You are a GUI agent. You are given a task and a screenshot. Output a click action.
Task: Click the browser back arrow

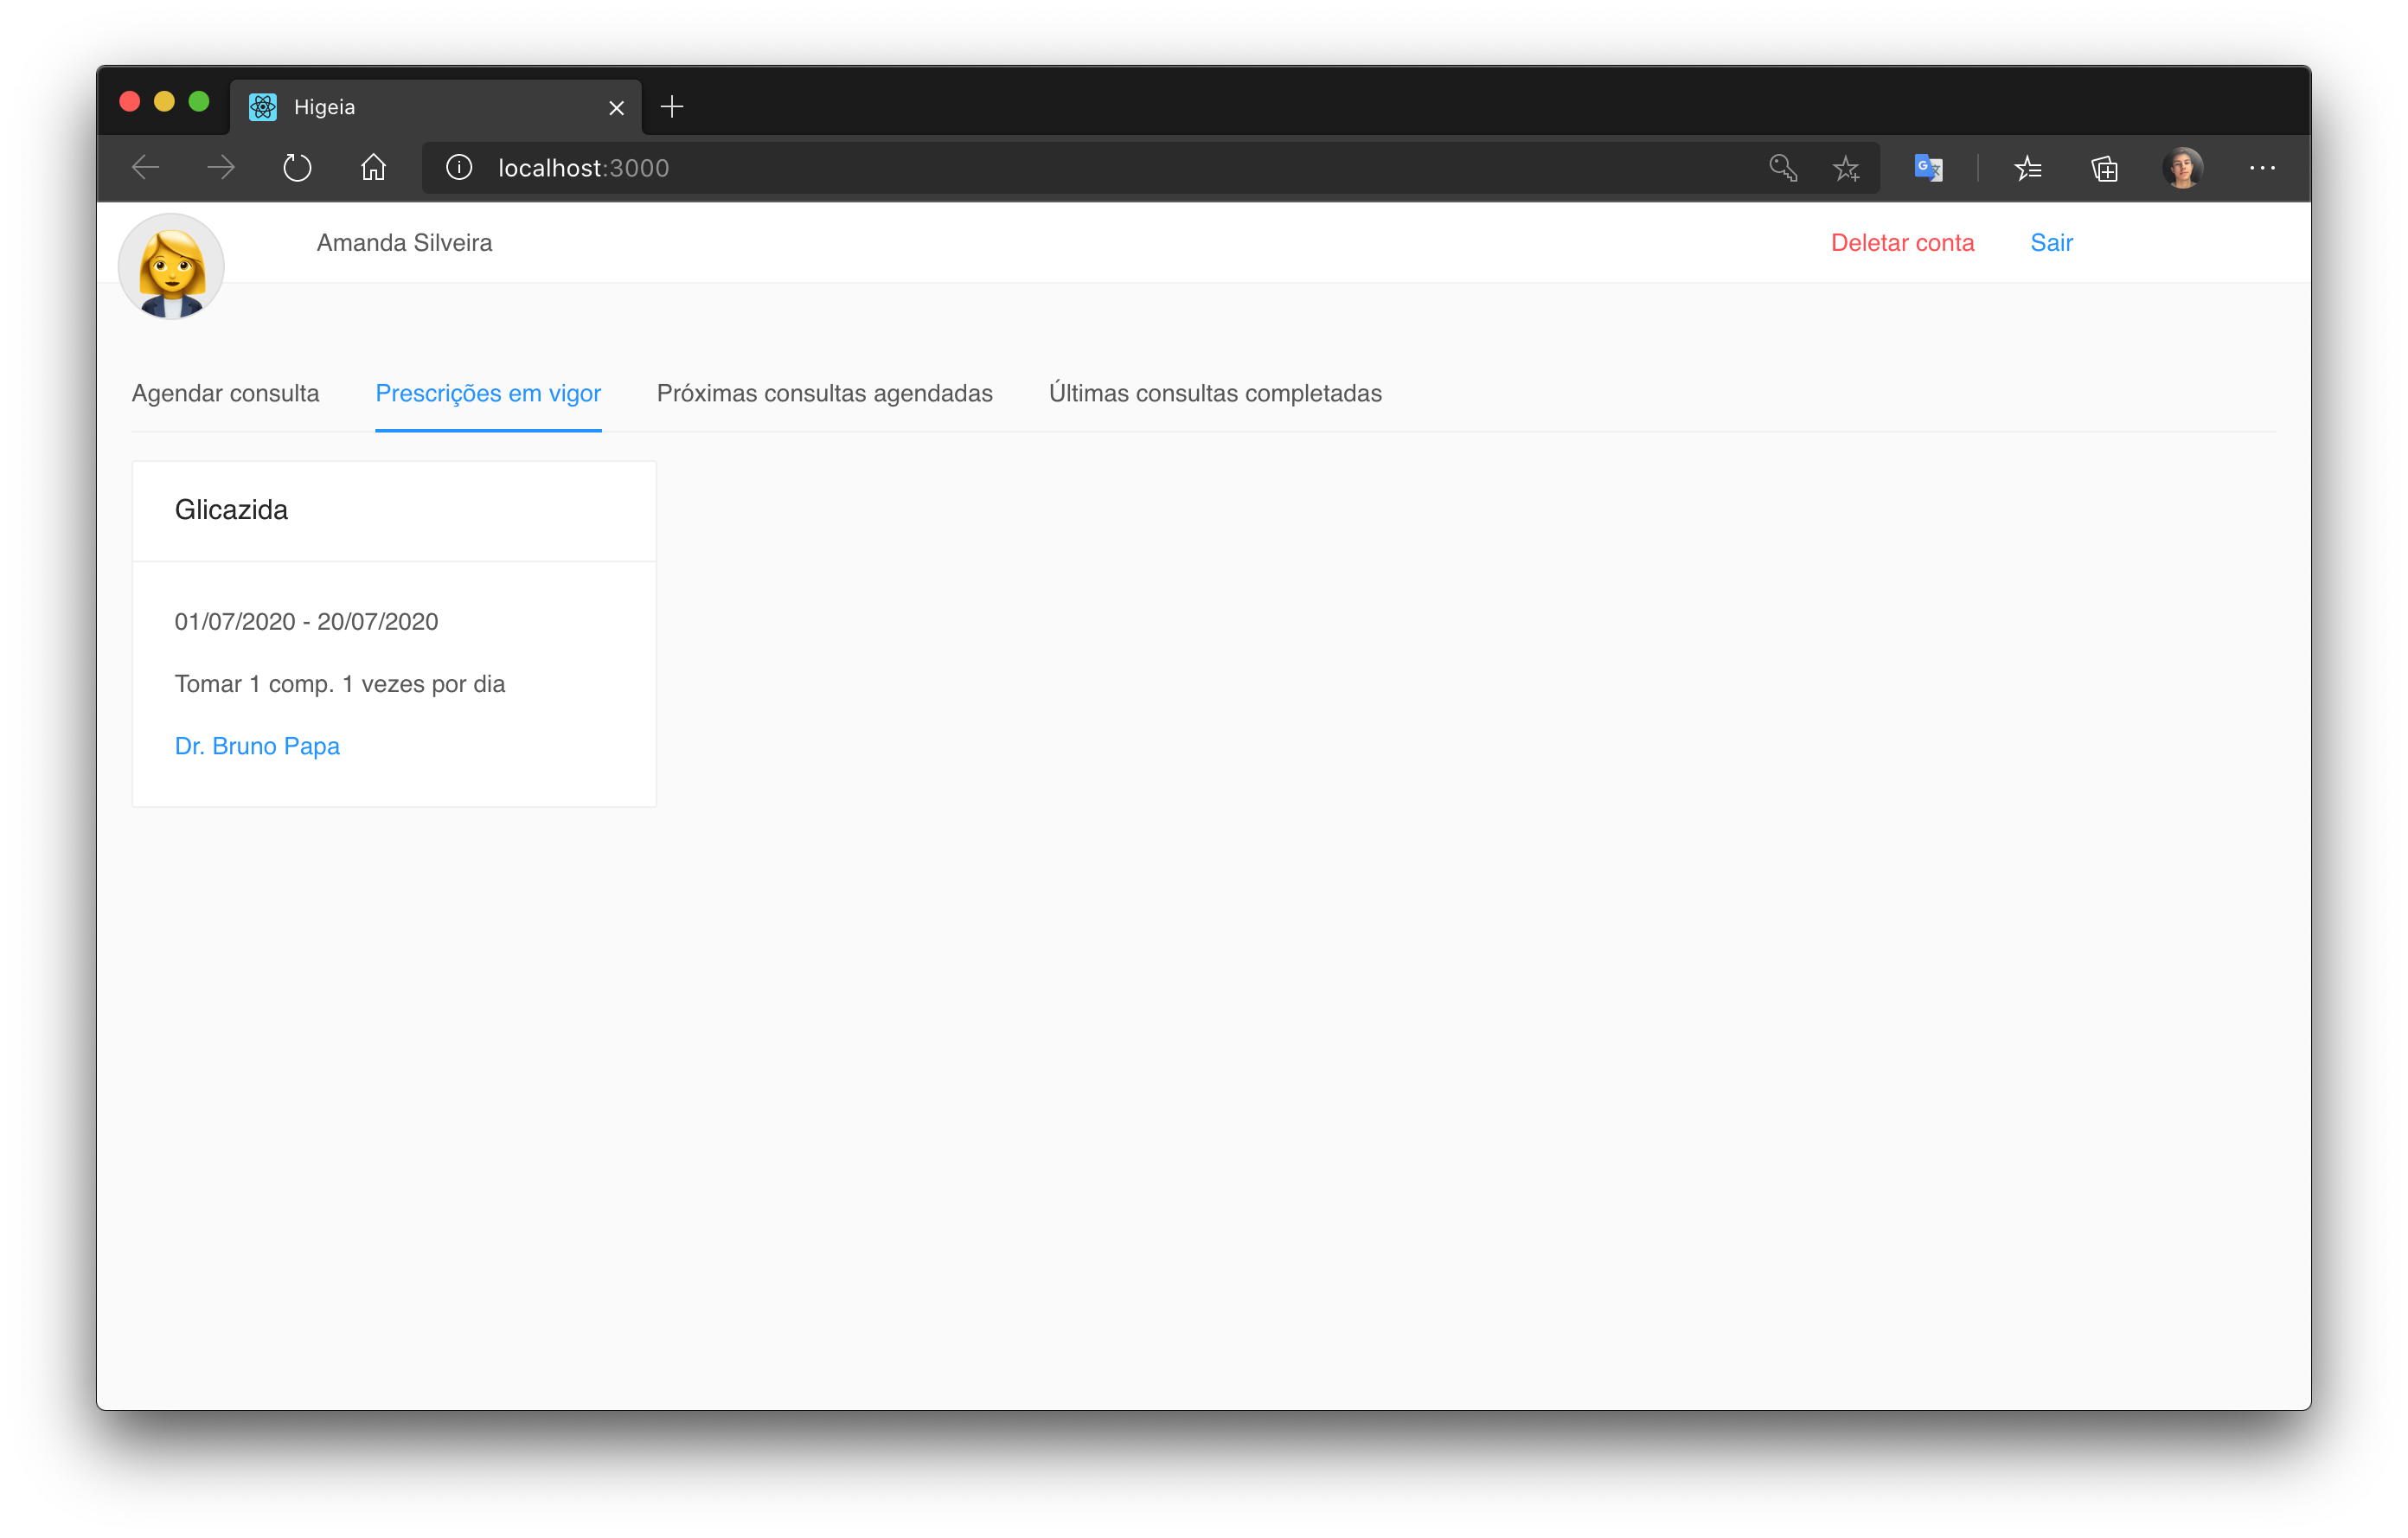tap(146, 168)
